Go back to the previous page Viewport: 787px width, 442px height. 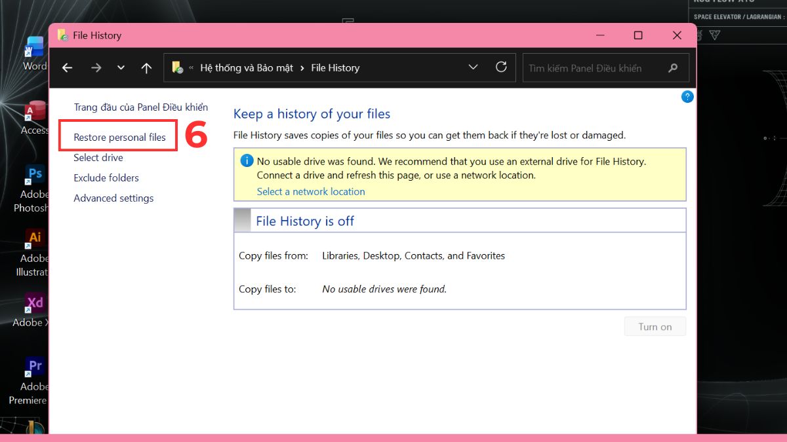point(67,67)
